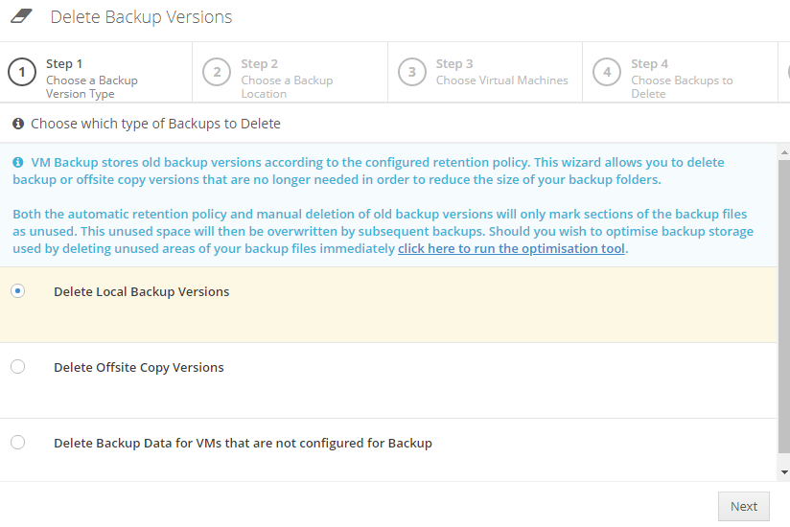Image resolution: width=790 pixels, height=527 pixels.
Task: Open the run optimisation tool link
Action: coord(511,249)
